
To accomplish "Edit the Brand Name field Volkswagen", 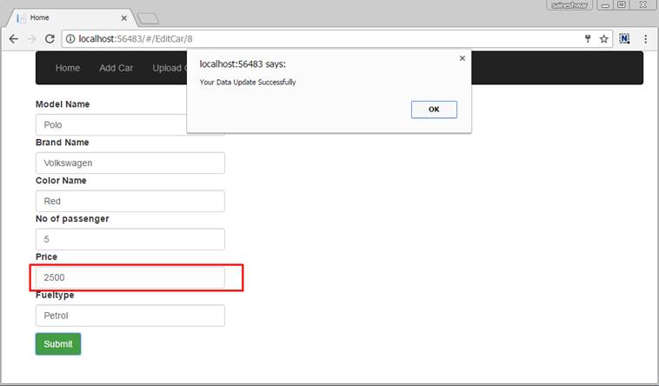I will pos(130,163).
